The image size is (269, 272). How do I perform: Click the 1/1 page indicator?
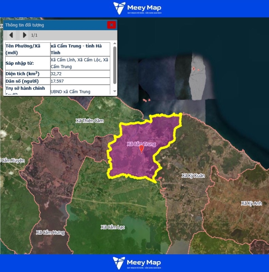pyautogui.click(x=34, y=35)
